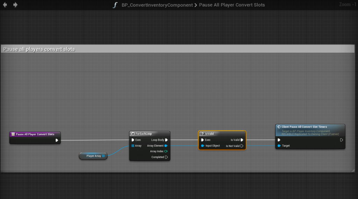
Task: Click the function icon beside the breadcrumb
Action: [115, 5]
